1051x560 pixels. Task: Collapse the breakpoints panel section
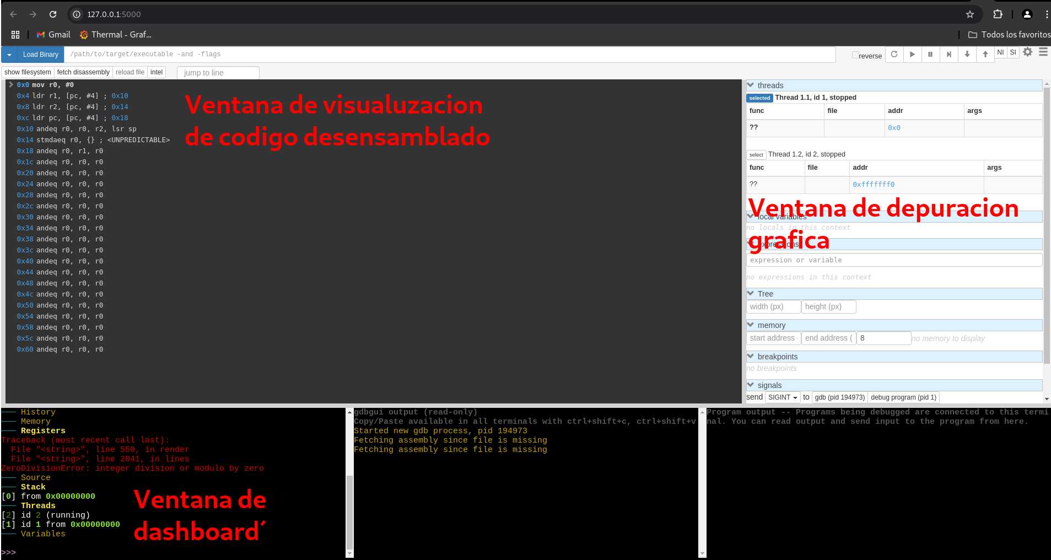751,357
